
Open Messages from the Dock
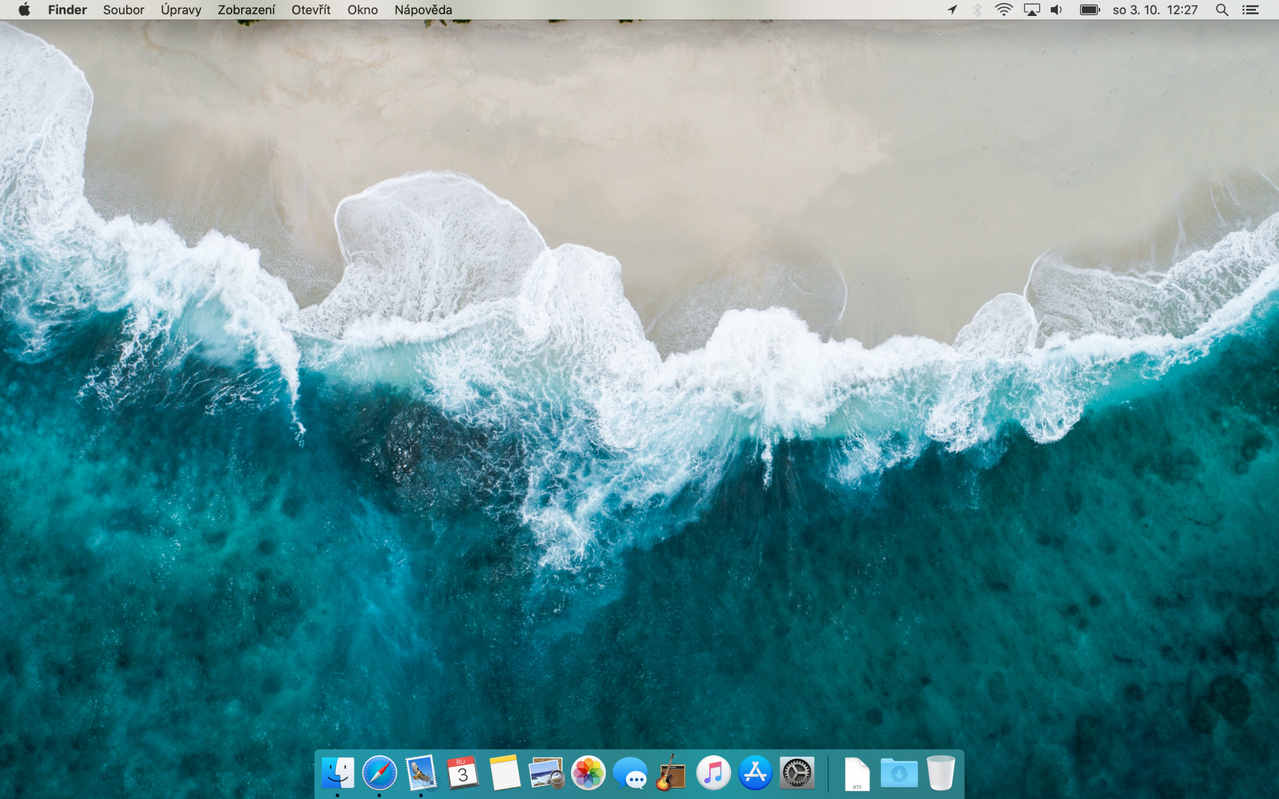pos(630,773)
